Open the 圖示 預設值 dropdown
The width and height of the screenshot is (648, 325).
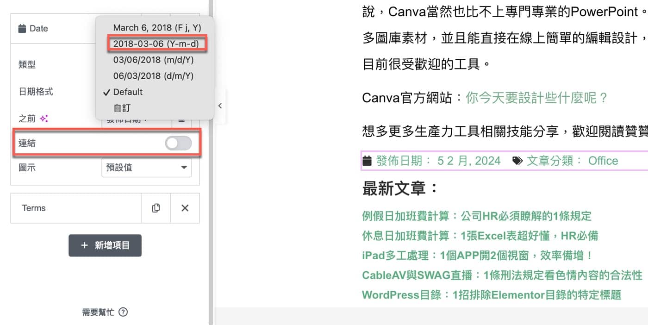coord(146,168)
